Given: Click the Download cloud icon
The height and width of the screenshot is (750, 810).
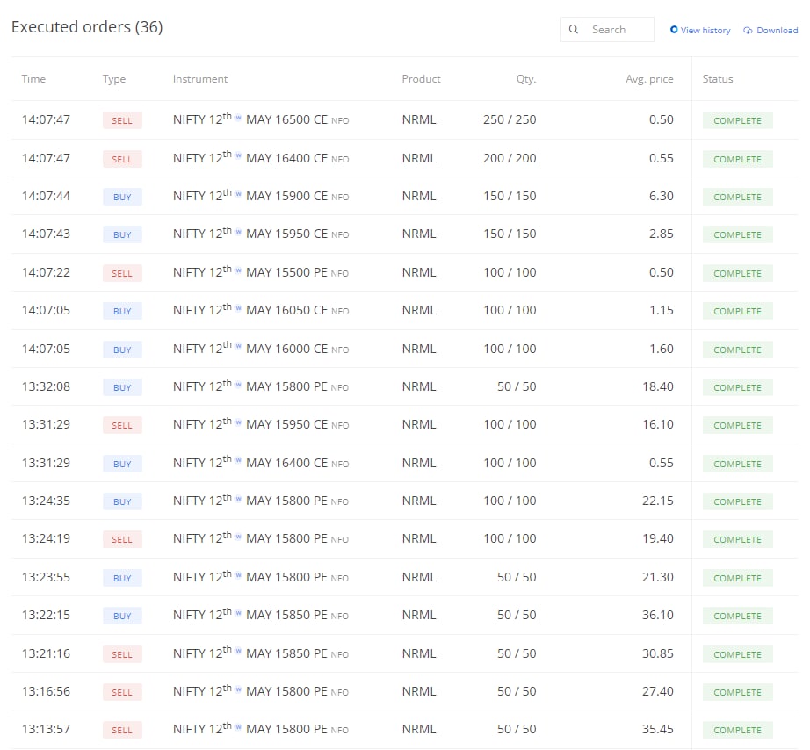Looking at the screenshot, I should (x=748, y=31).
